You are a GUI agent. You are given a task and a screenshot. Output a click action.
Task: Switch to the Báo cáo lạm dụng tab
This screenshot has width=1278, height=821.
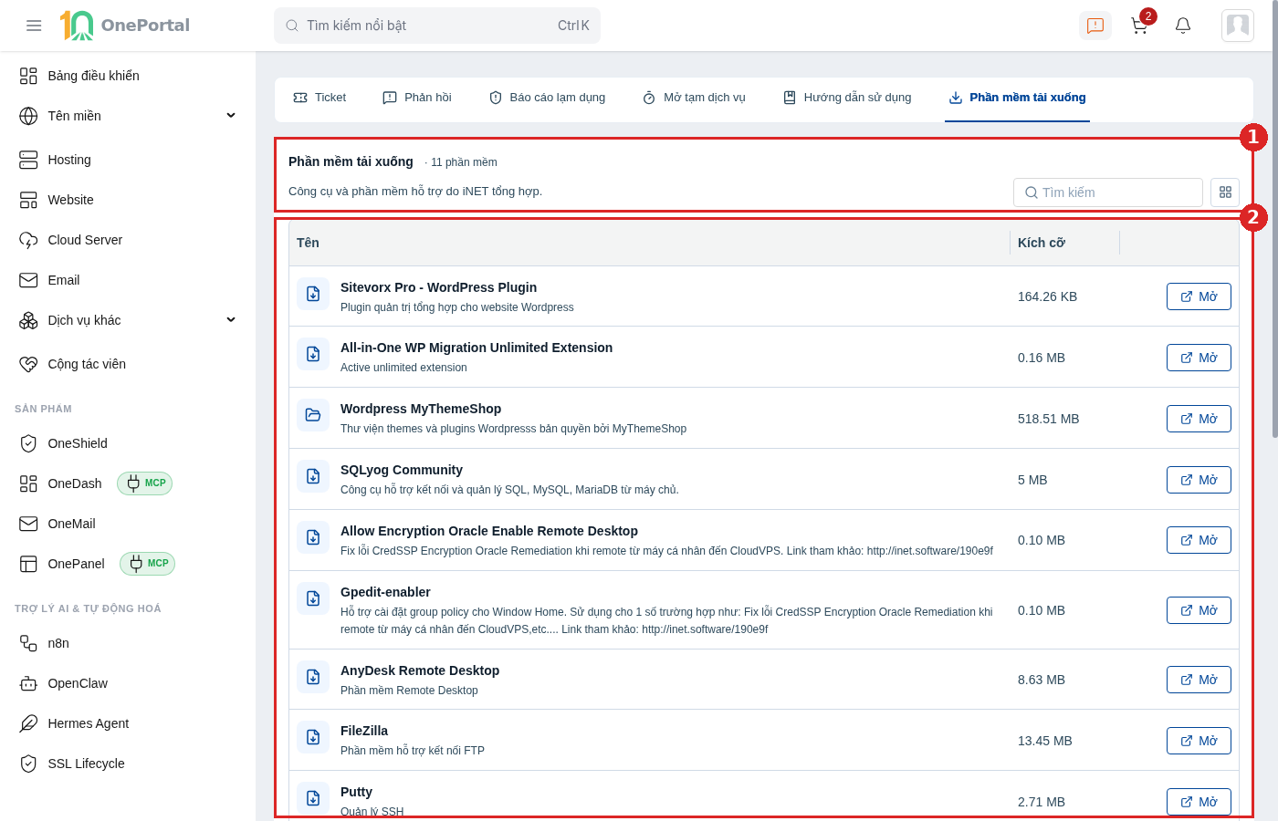pyautogui.click(x=548, y=98)
